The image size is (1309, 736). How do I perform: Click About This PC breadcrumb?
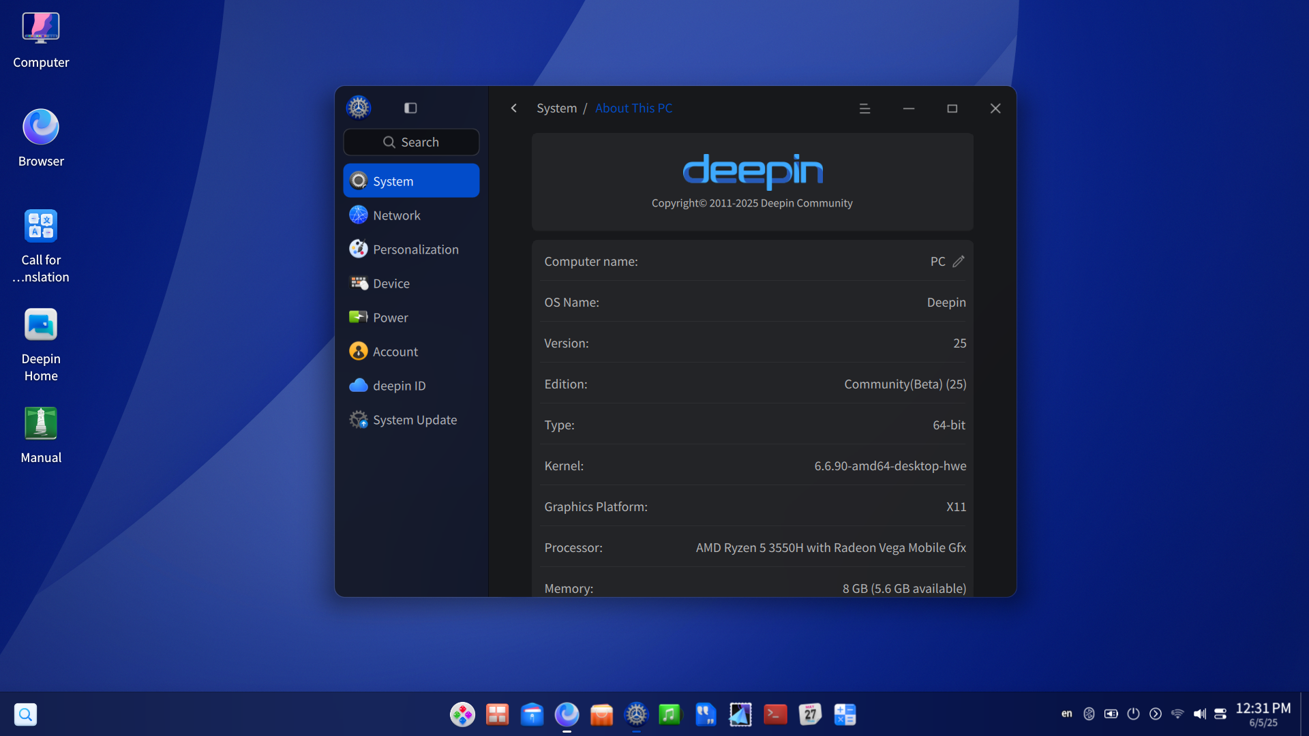point(633,108)
